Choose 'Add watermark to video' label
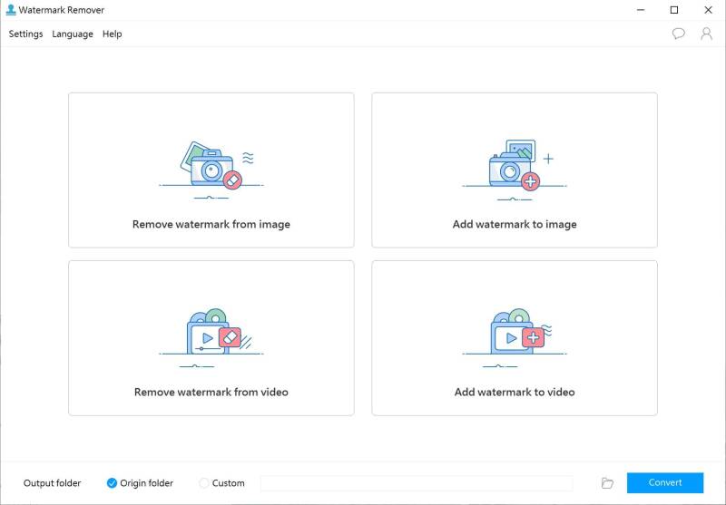 point(515,393)
